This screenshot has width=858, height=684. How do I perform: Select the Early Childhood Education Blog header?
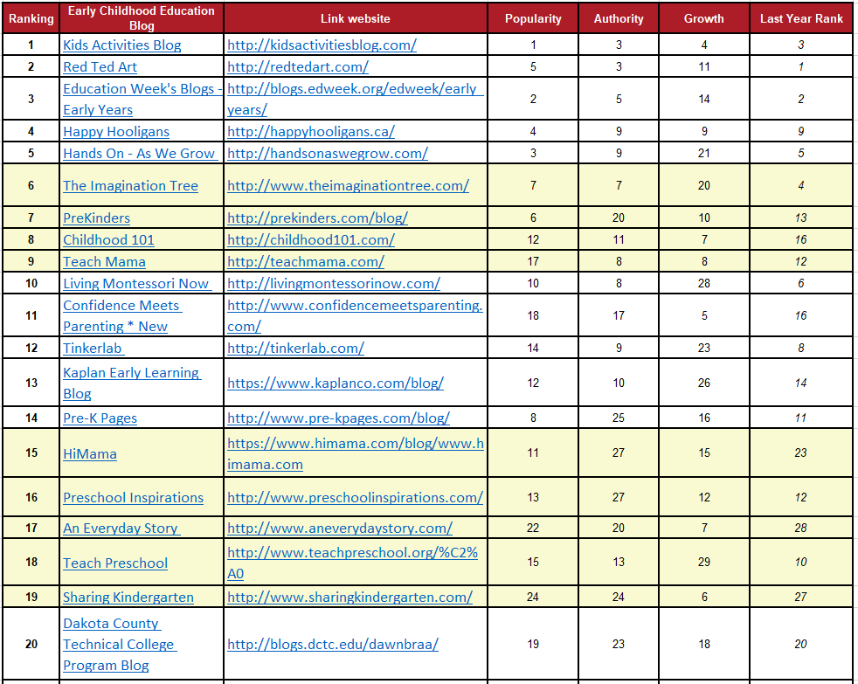[142, 18]
